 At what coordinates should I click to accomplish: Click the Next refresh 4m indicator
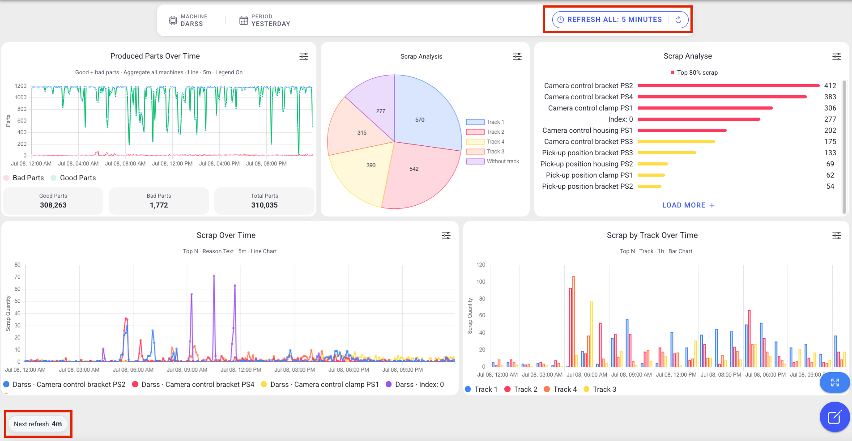(x=38, y=424)
